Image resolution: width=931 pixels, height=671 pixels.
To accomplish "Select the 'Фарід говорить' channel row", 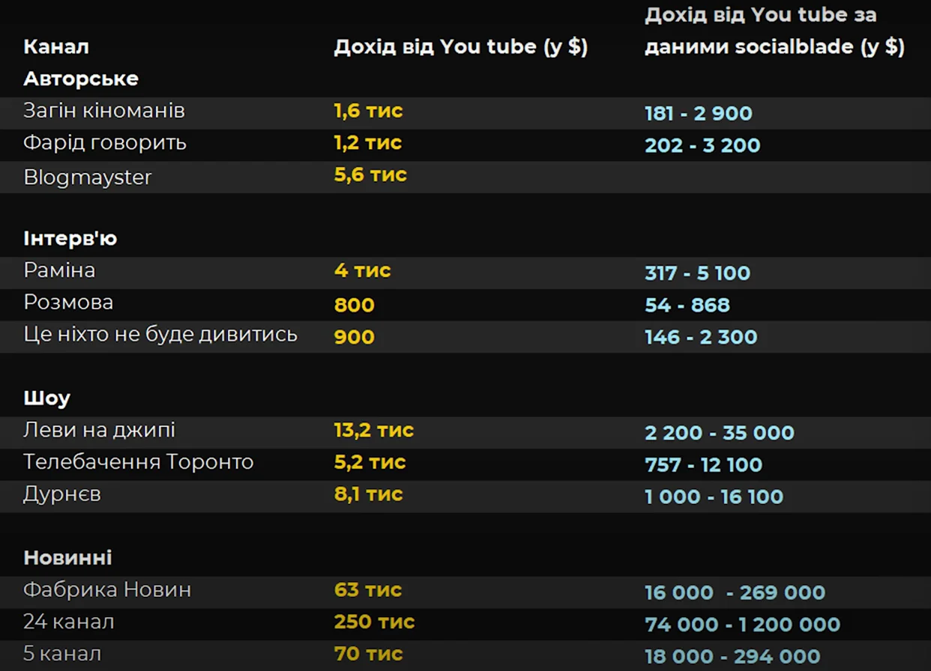I will pos(105,143).
